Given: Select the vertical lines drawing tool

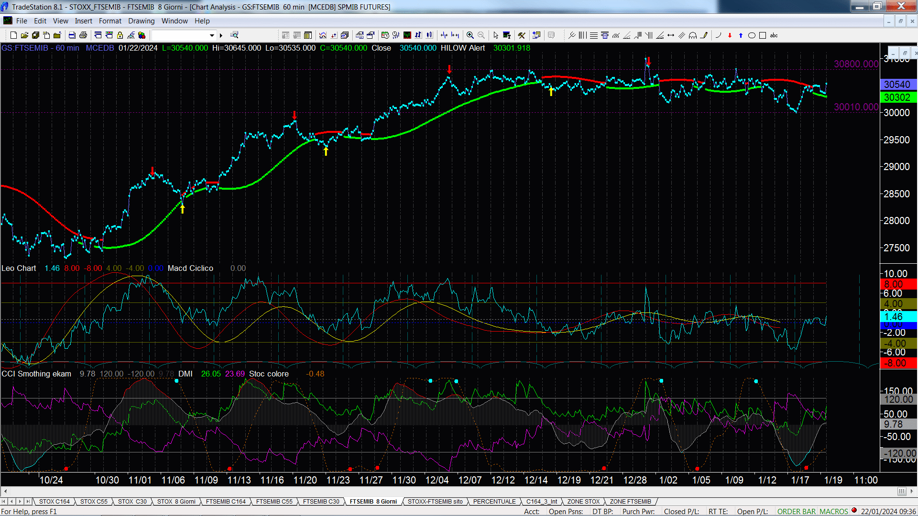Looking at the screenshot, I should pos(582,35).
